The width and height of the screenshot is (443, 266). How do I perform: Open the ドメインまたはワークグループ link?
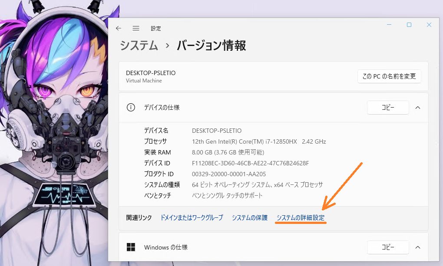(192, 218)
